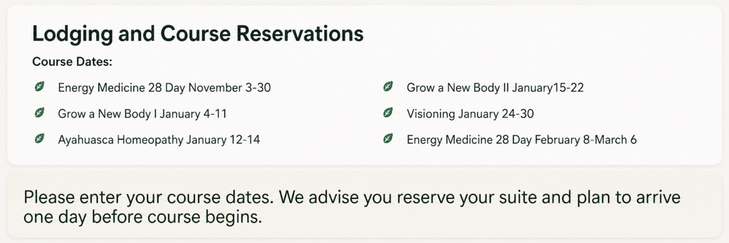Select the Energy Medicine 28 Day November 3-30 entry
Image resolution: width=729 pixels, height=243 pixels.
(164, 88)
